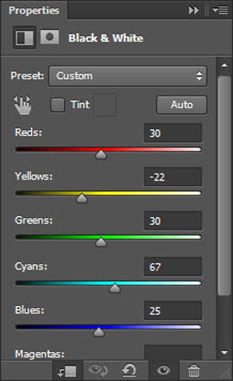Viewport: 233px width, 381px height.
Task: Click the Auto button
Action: [182, 105]
